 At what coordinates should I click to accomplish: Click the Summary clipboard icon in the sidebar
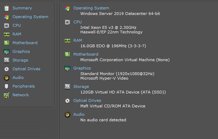(6, 8)
